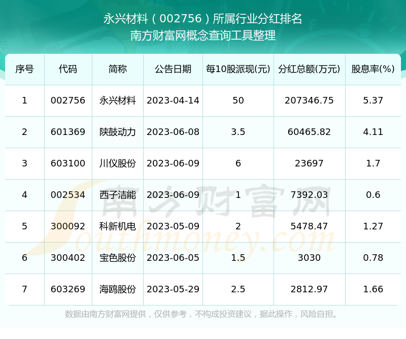Screen dimensions: 406x339
Task: Click dividend yield 1.27
Action: pyautogui.click(x=373, y=226)
